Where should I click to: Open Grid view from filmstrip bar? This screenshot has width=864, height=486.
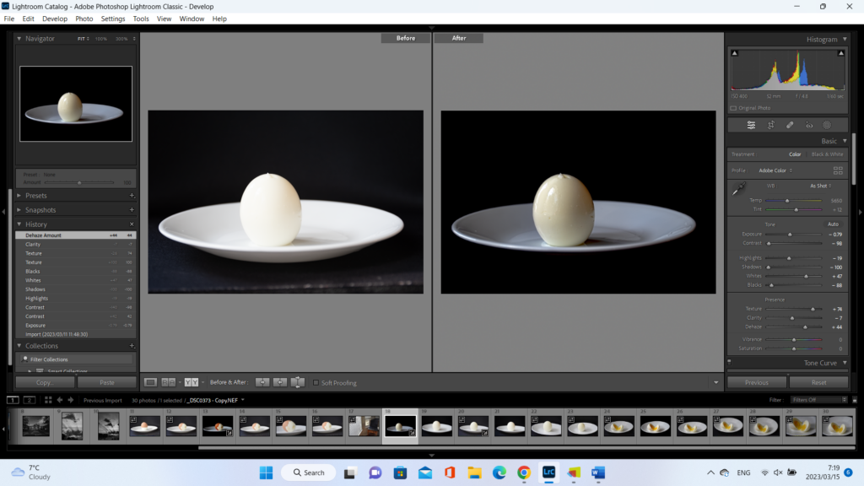(48, 400)
